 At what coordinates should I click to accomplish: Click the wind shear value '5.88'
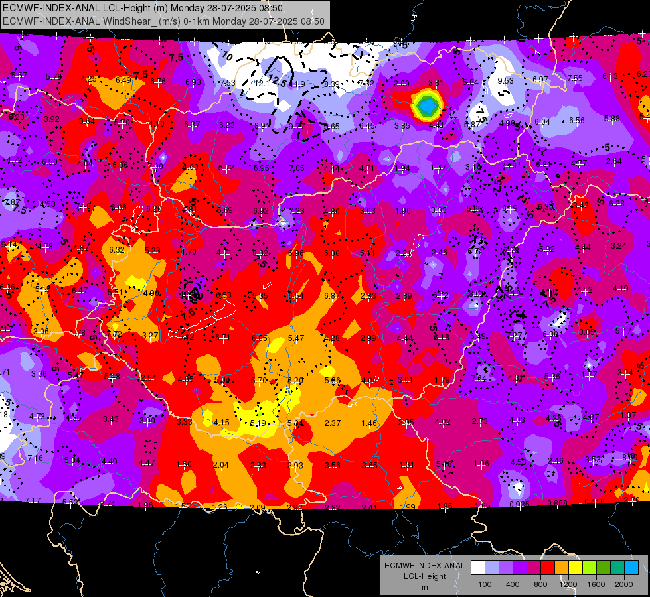coord(612,119)
